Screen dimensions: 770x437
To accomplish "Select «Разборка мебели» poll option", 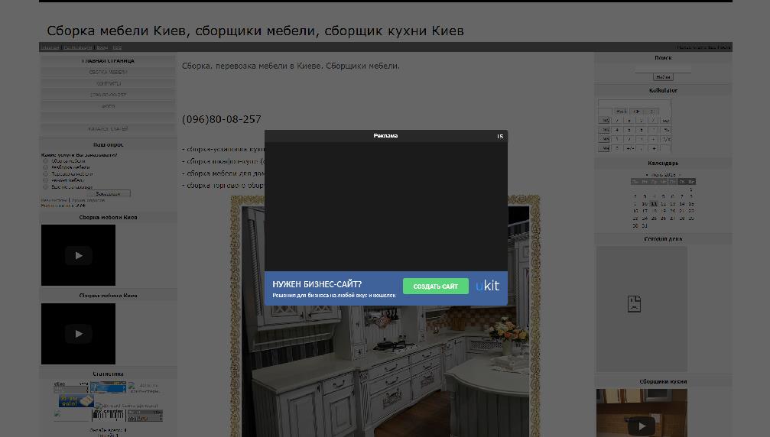I will 46,167.
